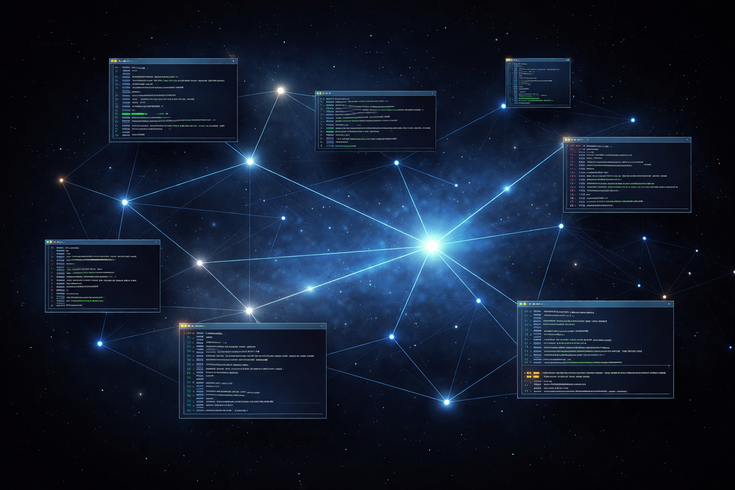Click the blue node below the small top-right terminal

pyautogui.click(x=503, y=106)
